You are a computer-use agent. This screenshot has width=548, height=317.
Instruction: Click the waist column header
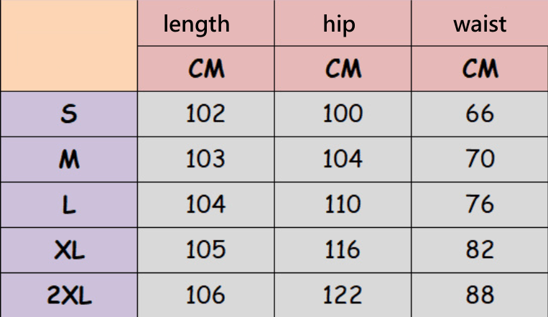point(479,24)
